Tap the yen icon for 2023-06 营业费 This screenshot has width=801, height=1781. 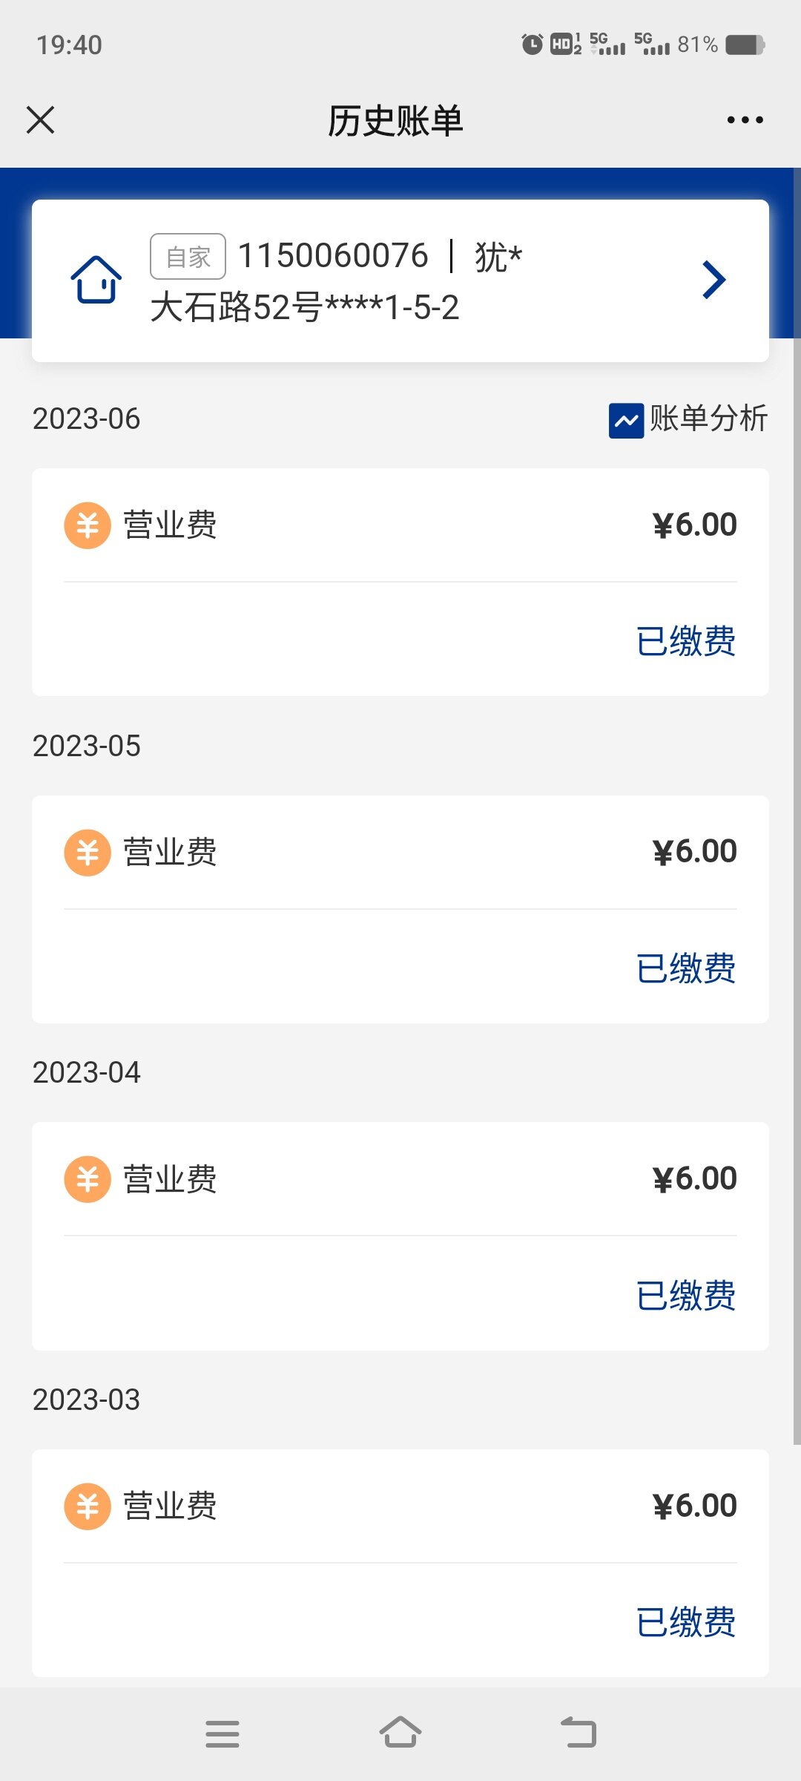pos(88,525)
